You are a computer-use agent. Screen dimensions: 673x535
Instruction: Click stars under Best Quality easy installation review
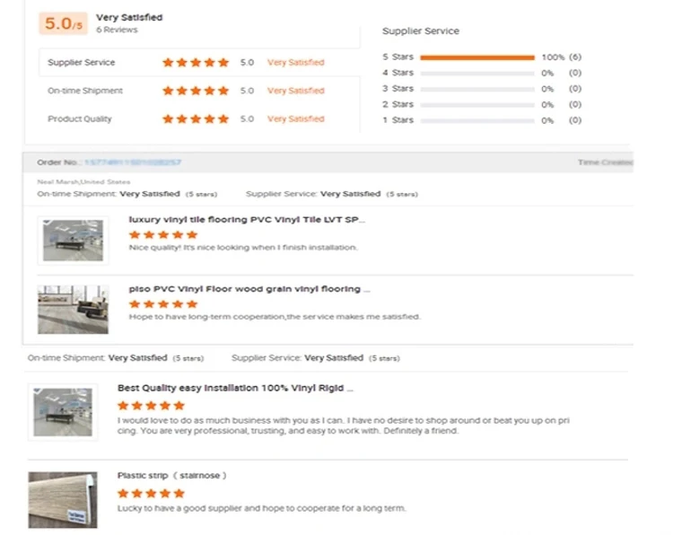pos(151,406)
